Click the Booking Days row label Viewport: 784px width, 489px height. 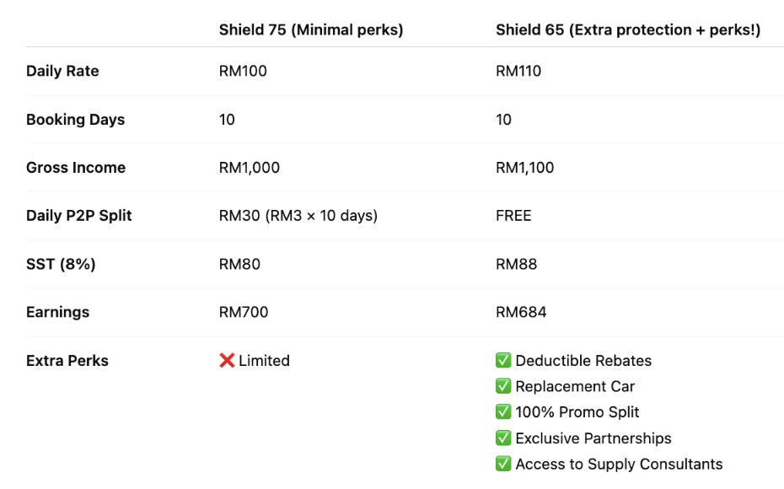(x=76, y=120)
